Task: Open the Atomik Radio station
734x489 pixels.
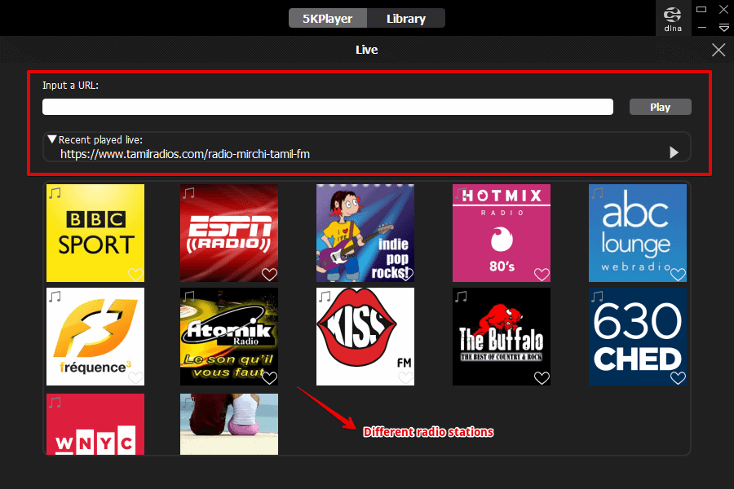Action: click(229, 337)
